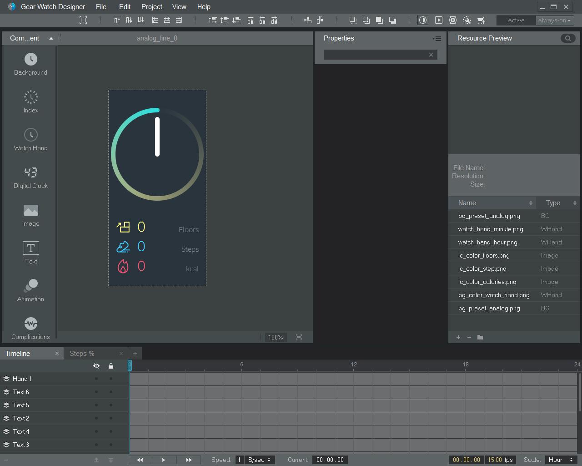Click the fit-to-screen icon in the toolbar
This screenshot has height=466, width=582.
click(x=83, y=20)
